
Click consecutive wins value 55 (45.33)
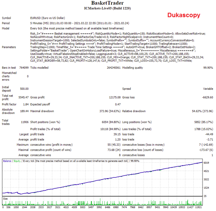[114, 145]
